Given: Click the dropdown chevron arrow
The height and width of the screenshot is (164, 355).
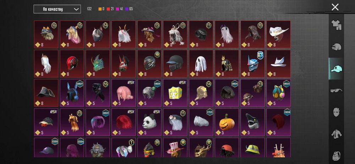Looking at the screenshot, I should point(77,9).
